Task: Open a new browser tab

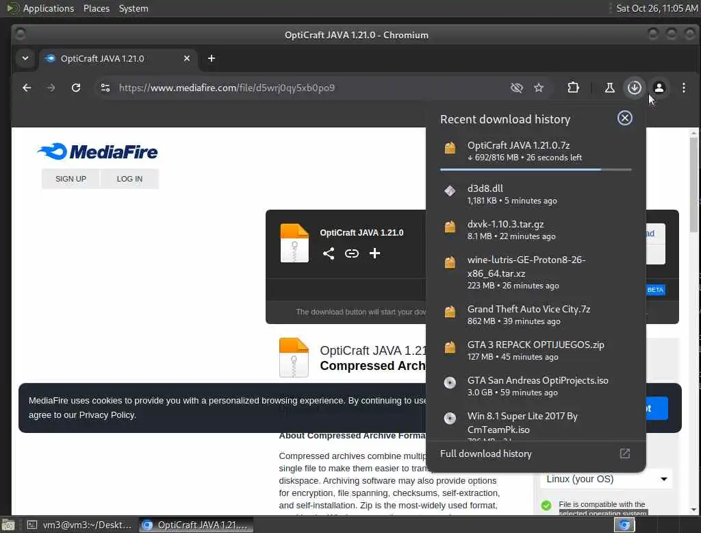Action: tap(212, 58)
